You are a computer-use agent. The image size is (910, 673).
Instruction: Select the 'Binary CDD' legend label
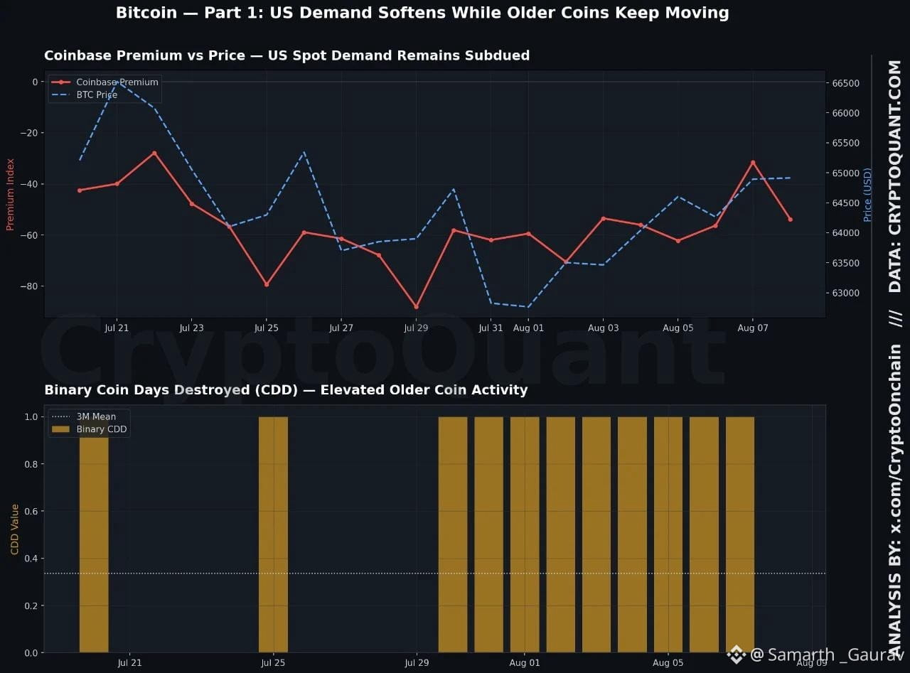(102, 429)
